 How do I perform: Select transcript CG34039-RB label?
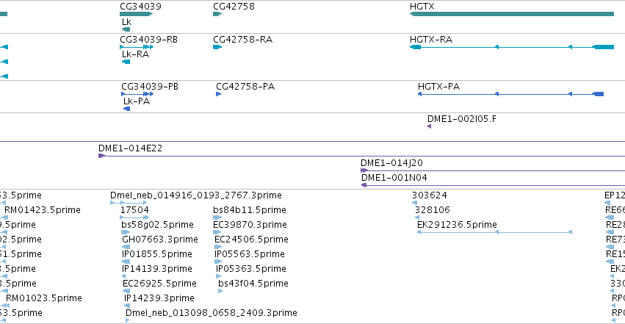(x=148, y=40)
